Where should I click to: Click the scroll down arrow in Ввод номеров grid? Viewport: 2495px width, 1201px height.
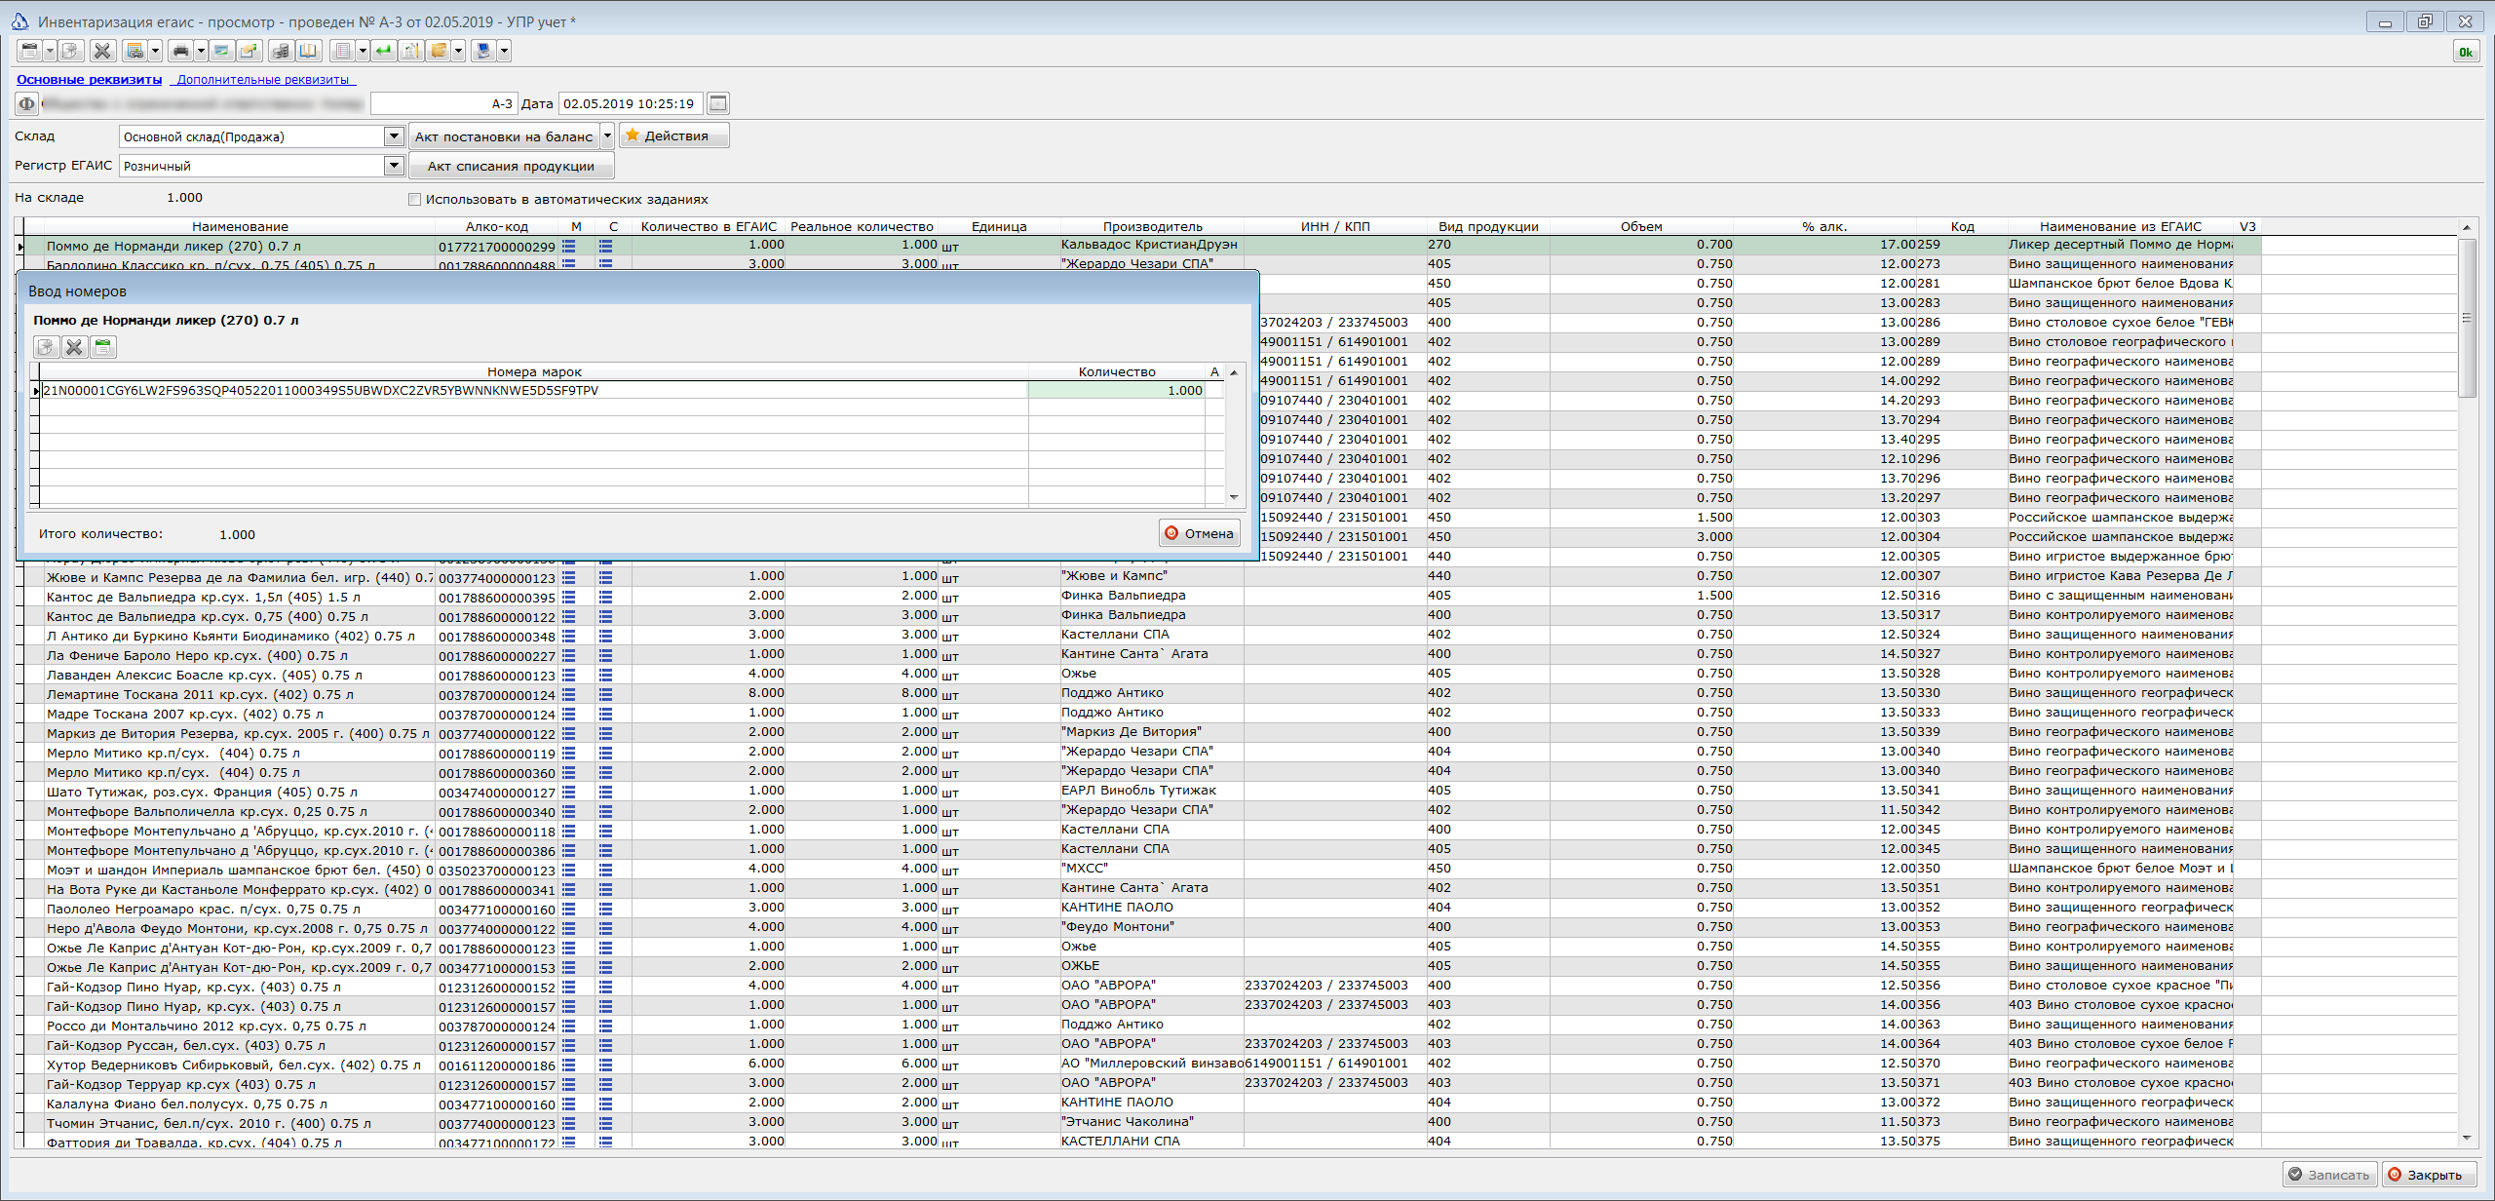click(1234, 497)
